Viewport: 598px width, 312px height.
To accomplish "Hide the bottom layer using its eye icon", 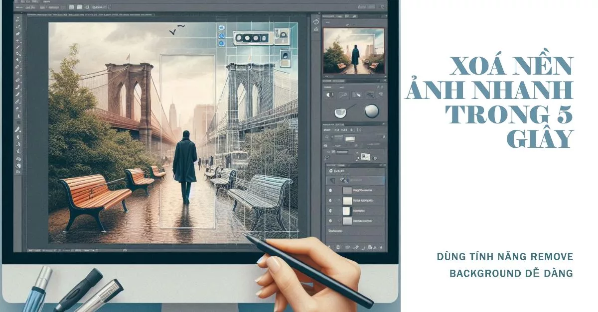I will click(329, 221).
